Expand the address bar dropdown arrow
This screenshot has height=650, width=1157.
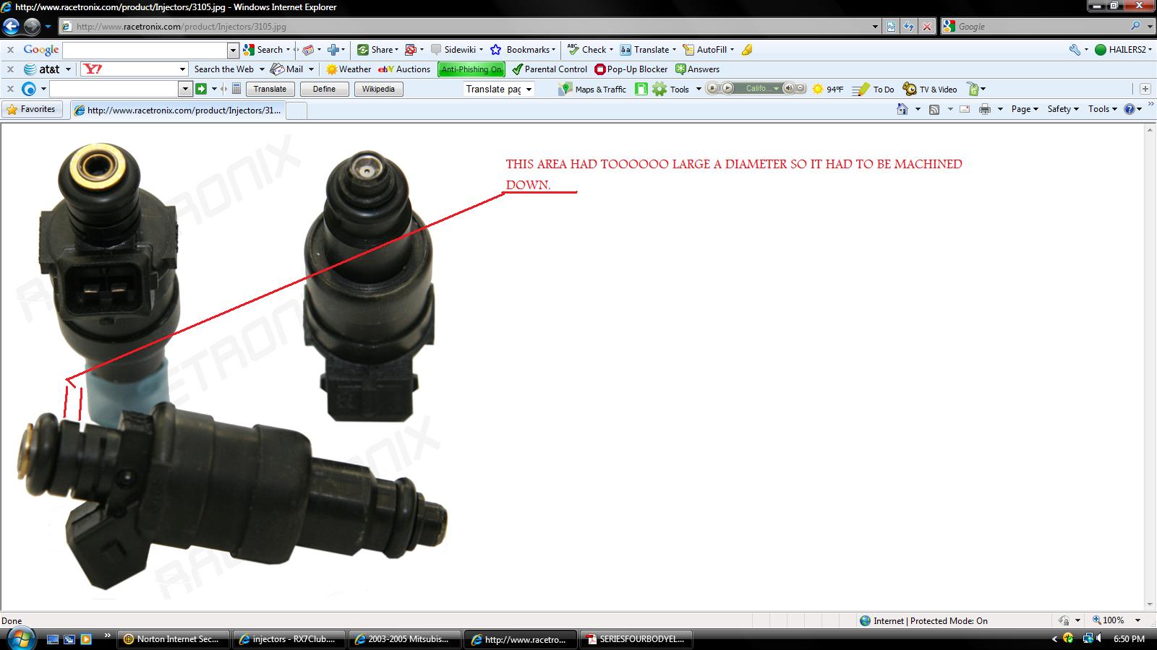click(x=875, y=27)
